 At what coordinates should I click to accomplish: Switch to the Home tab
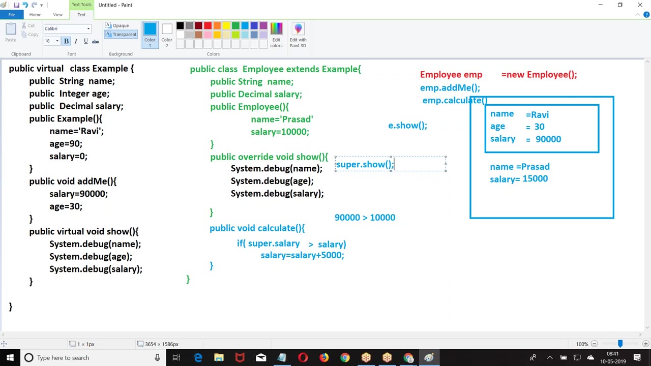coord(35,15)
